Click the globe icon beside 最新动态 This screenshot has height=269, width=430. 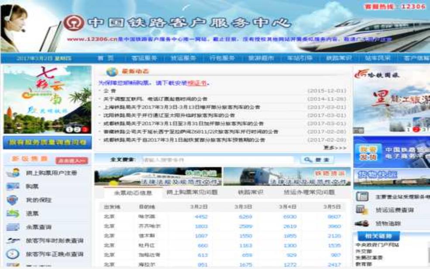pyautogui.click(x=112, y=72)
